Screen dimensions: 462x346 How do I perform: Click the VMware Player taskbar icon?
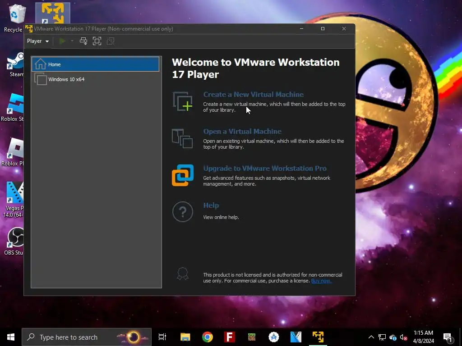click(x=318, y=337)
